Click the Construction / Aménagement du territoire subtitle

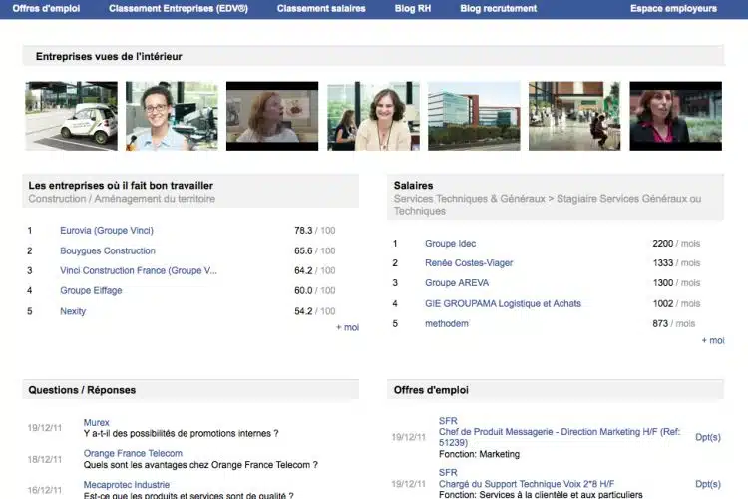click(122, 199)
